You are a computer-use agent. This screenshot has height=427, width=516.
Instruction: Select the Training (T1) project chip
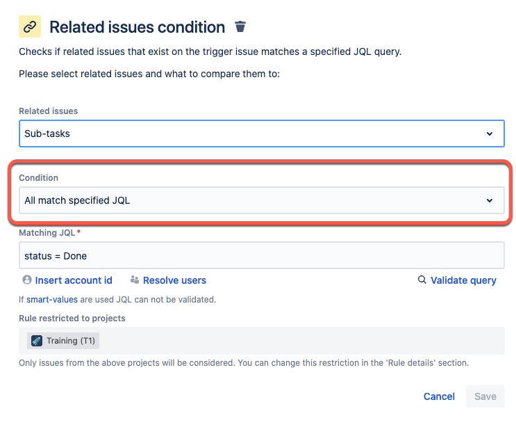pos(65,341)
